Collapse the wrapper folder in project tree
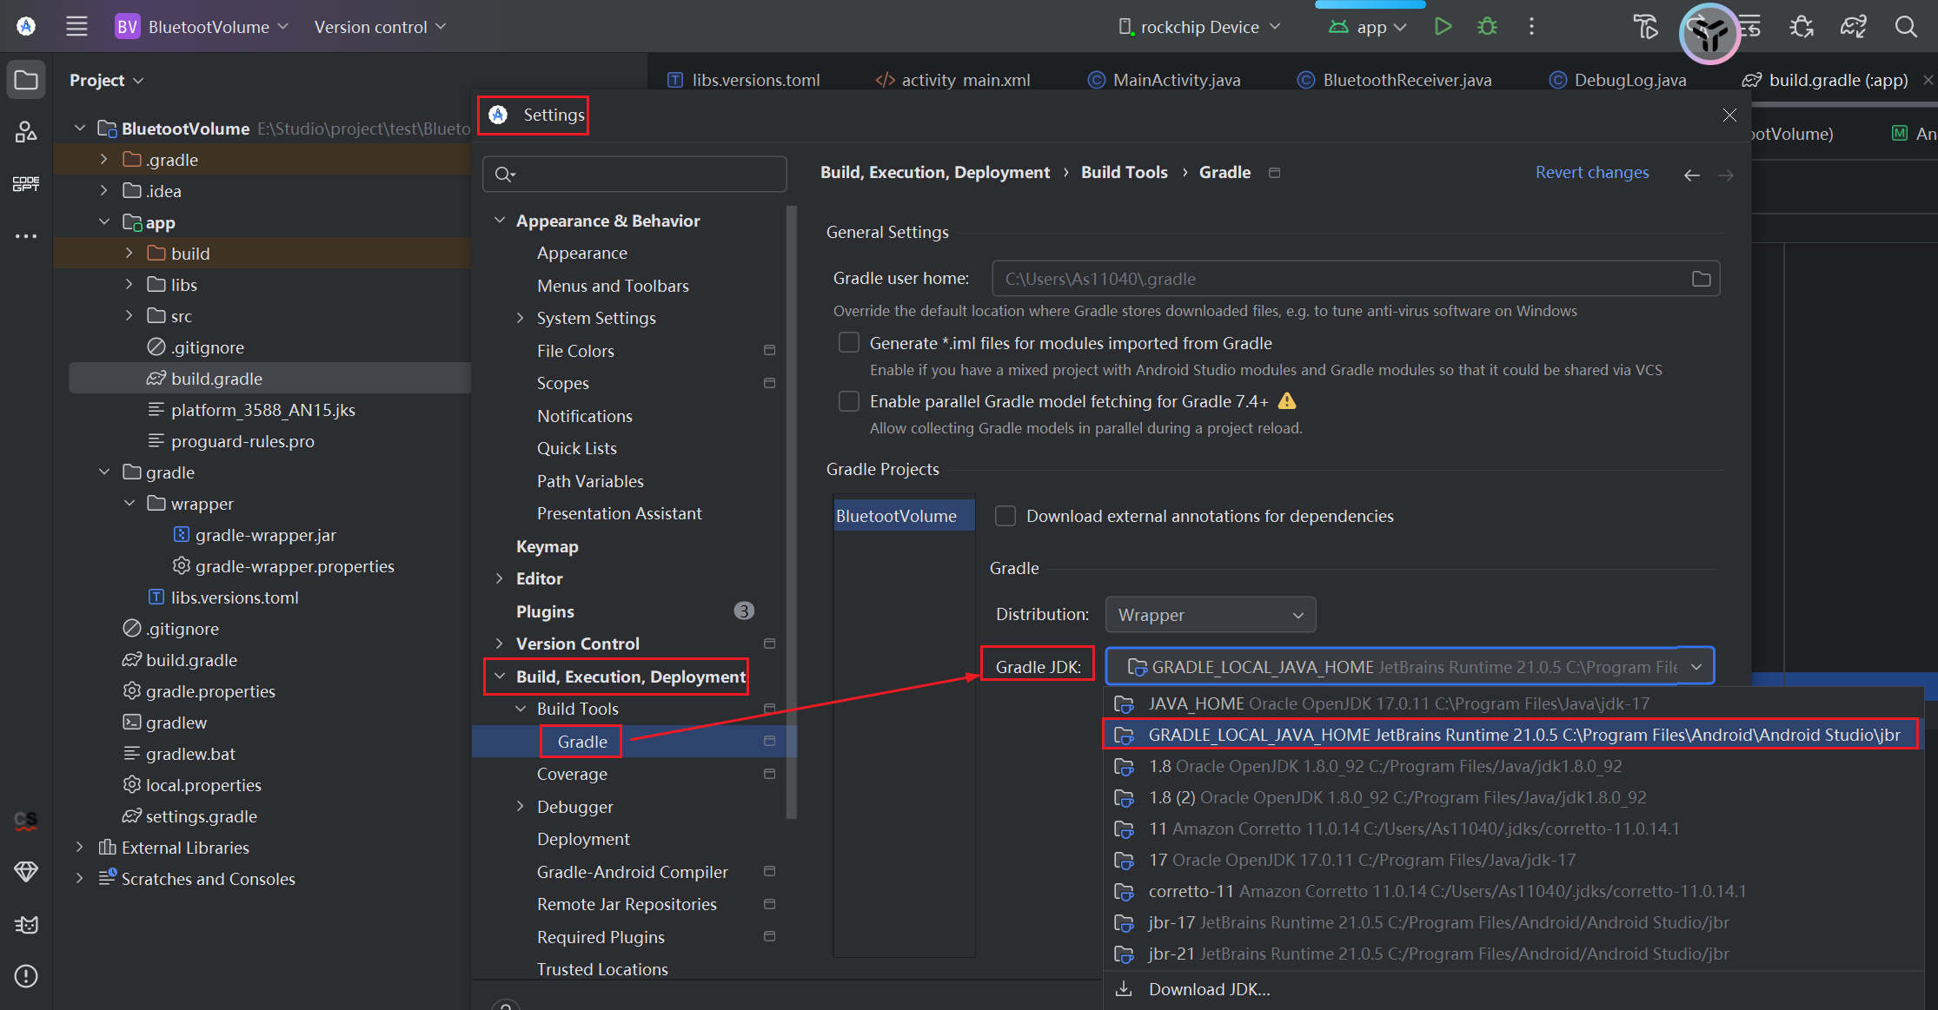Viewport: 1938px width, 1010px height. [129, 504]
